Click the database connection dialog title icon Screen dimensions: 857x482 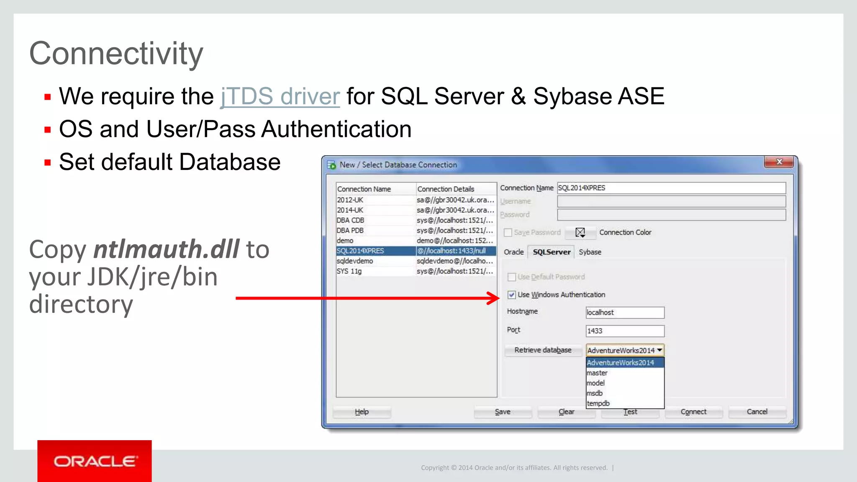pyautogui.click(x=331, y=165)
